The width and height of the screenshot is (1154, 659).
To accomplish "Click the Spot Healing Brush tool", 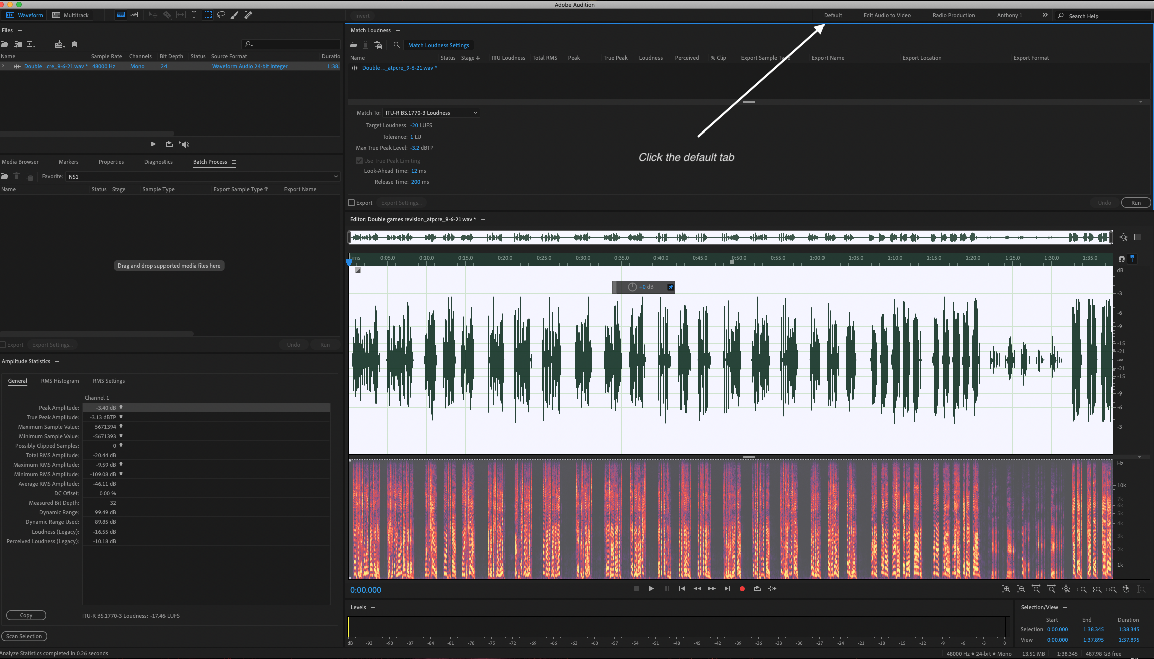I will tap(248, 15).
